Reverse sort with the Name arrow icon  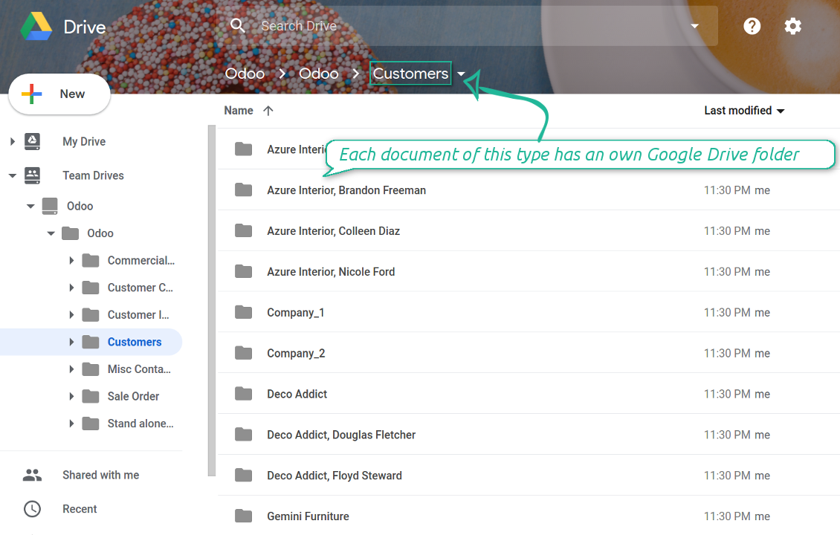[x=268, y=110]
